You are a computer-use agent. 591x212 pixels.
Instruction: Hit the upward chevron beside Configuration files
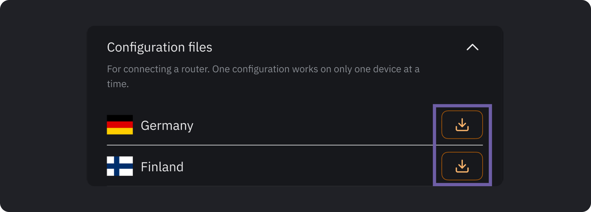(x=472, y=47)
